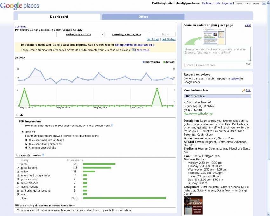Expand the Learn more link
Screen dimensions: 270x216
coord(142,50)
